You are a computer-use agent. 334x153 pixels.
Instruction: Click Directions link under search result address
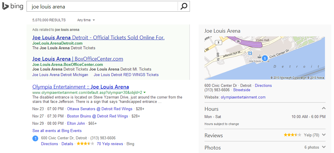pos(49,144)
